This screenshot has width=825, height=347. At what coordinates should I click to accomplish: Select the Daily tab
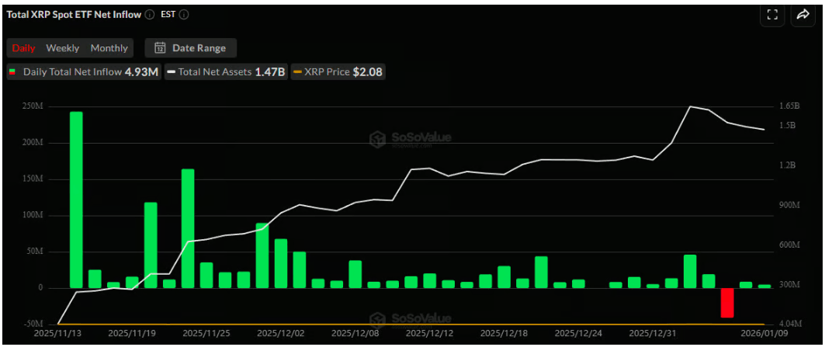click(x=23, y=48)
